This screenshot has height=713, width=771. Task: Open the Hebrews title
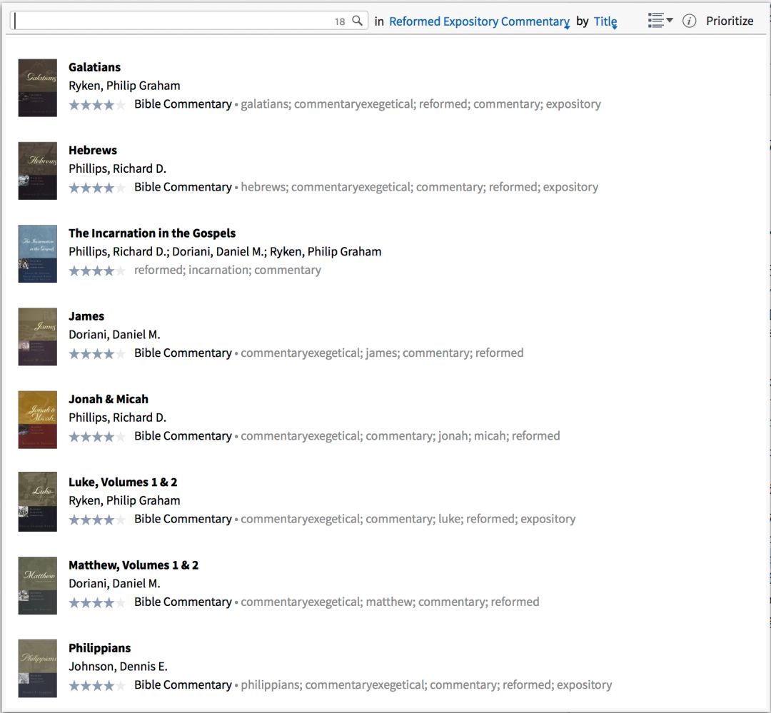pyautogui.click(x=92, y=150)
